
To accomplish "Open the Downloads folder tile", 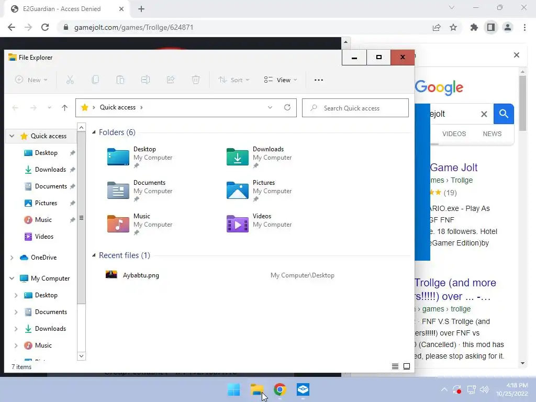I will pyautogui.click(x=259, y=157).
